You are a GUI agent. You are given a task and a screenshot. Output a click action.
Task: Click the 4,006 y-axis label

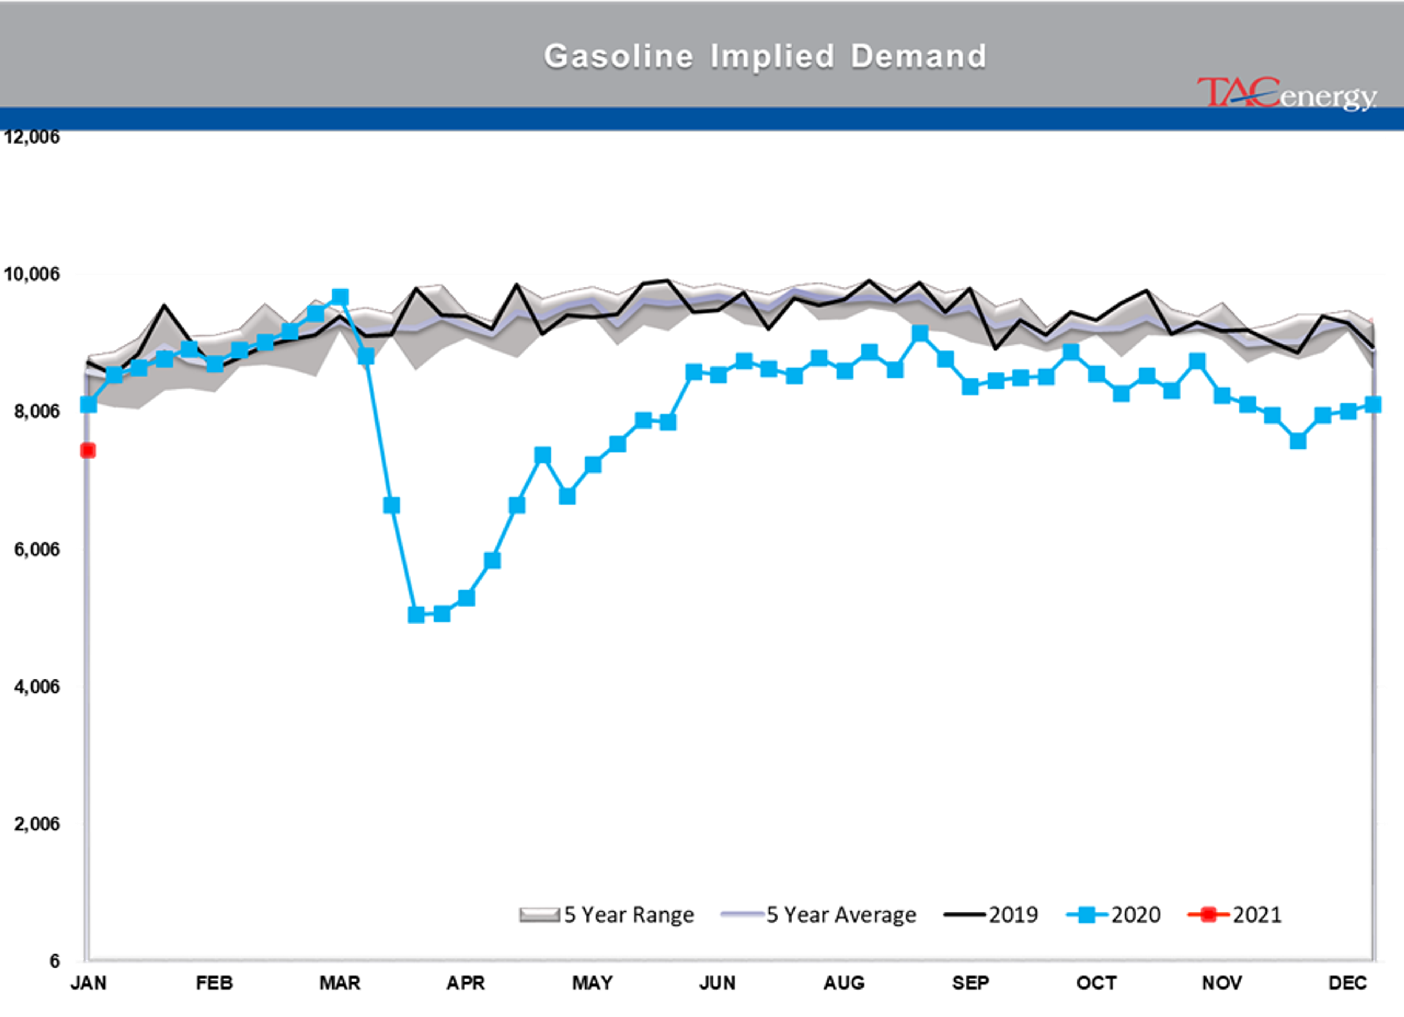(37, 686)
